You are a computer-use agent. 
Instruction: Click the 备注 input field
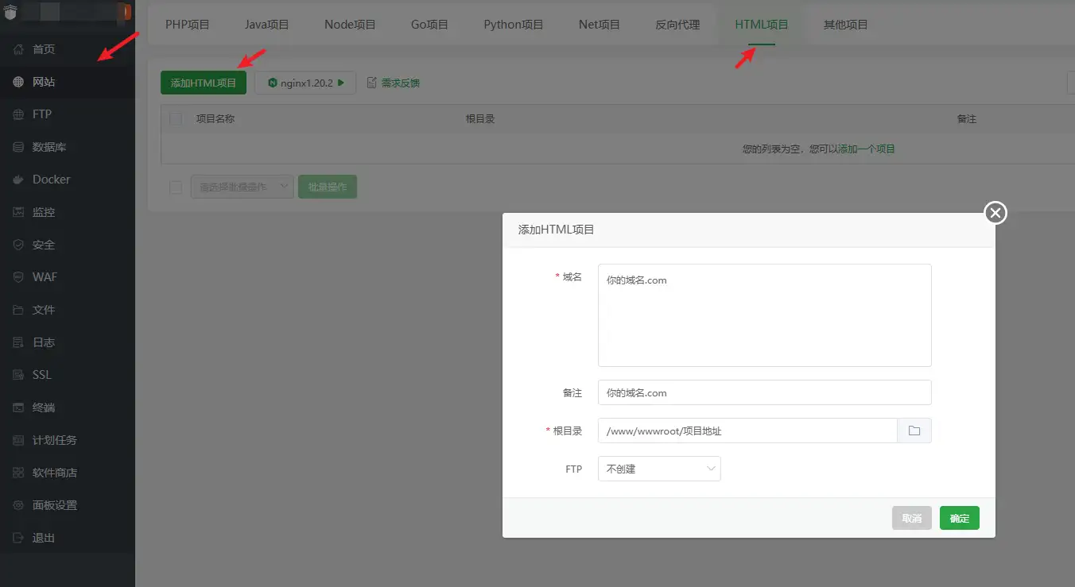[765, 392]
